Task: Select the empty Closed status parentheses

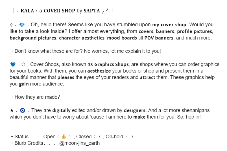Action: pyautogui.click(x=96, y=137)
